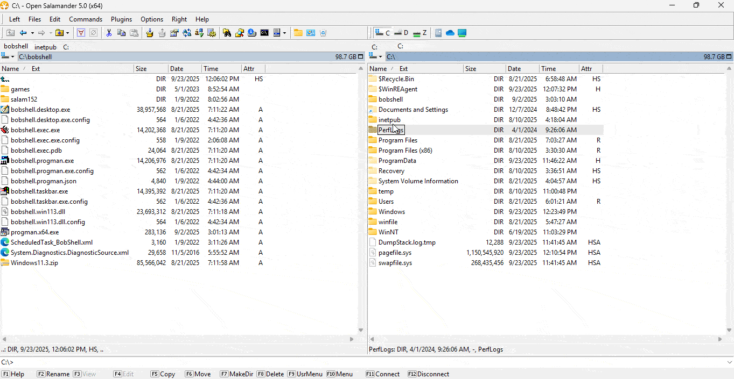Open Find files using binoculars icon
This screenshot has width=734, height=379.
pos(227,33)
